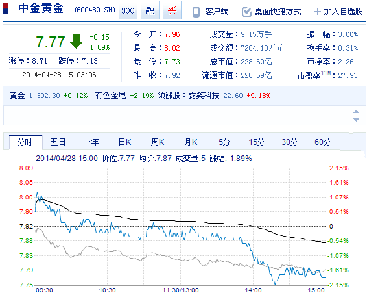
Task: Click the 最高 value 8.02
Action: pos(172,48)
